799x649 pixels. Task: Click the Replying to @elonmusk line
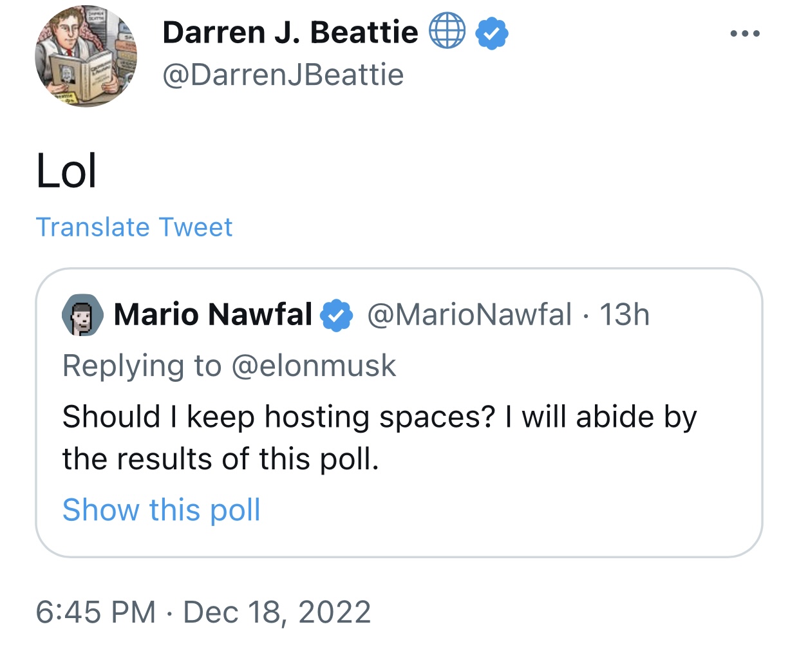[x=229, y=366]
